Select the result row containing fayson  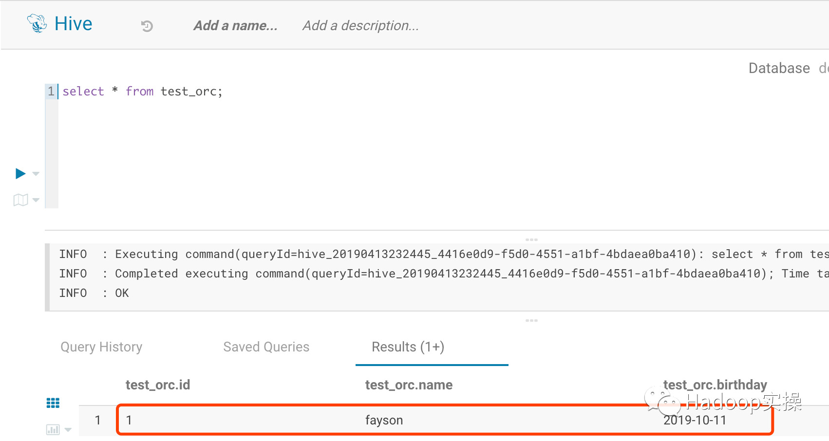384,420
